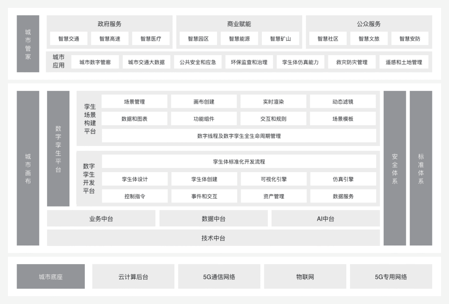Click the 动态滤镜 box
The height and width of the screenshot is (304, 449).
coord(343,102)
